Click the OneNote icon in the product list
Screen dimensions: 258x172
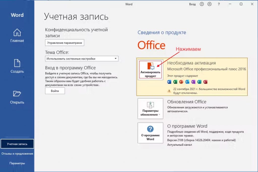pyautogui.click(x=193, y=82)
